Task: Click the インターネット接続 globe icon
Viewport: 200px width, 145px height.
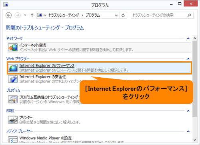Action: coord(13,47)
